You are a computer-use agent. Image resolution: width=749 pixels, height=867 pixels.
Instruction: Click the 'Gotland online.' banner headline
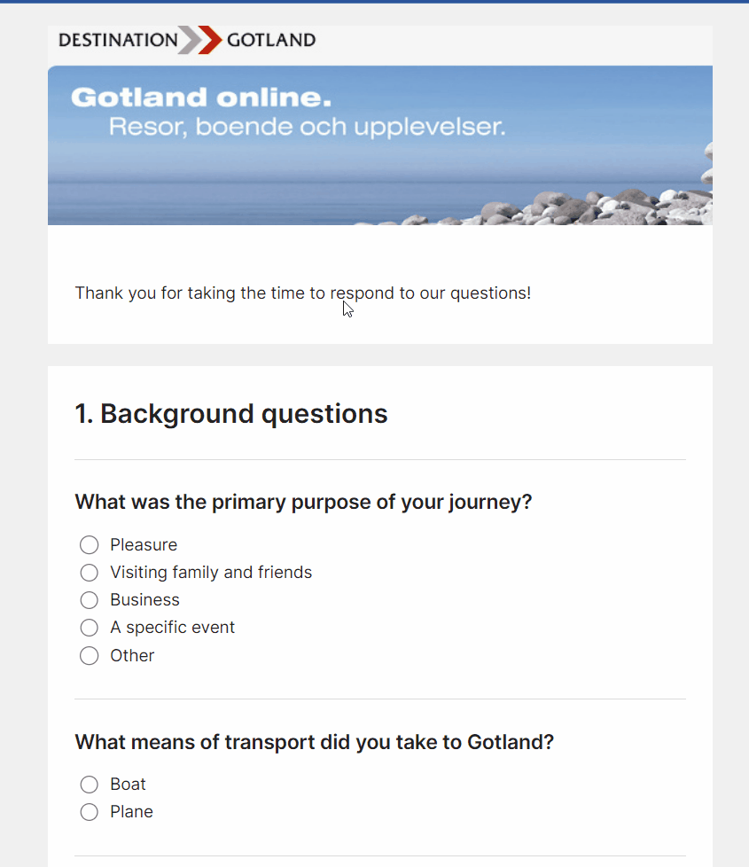pyautogui.click(x=201, y=98)
